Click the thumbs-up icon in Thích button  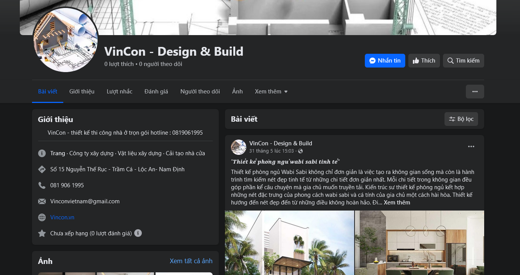click(416, 61)
